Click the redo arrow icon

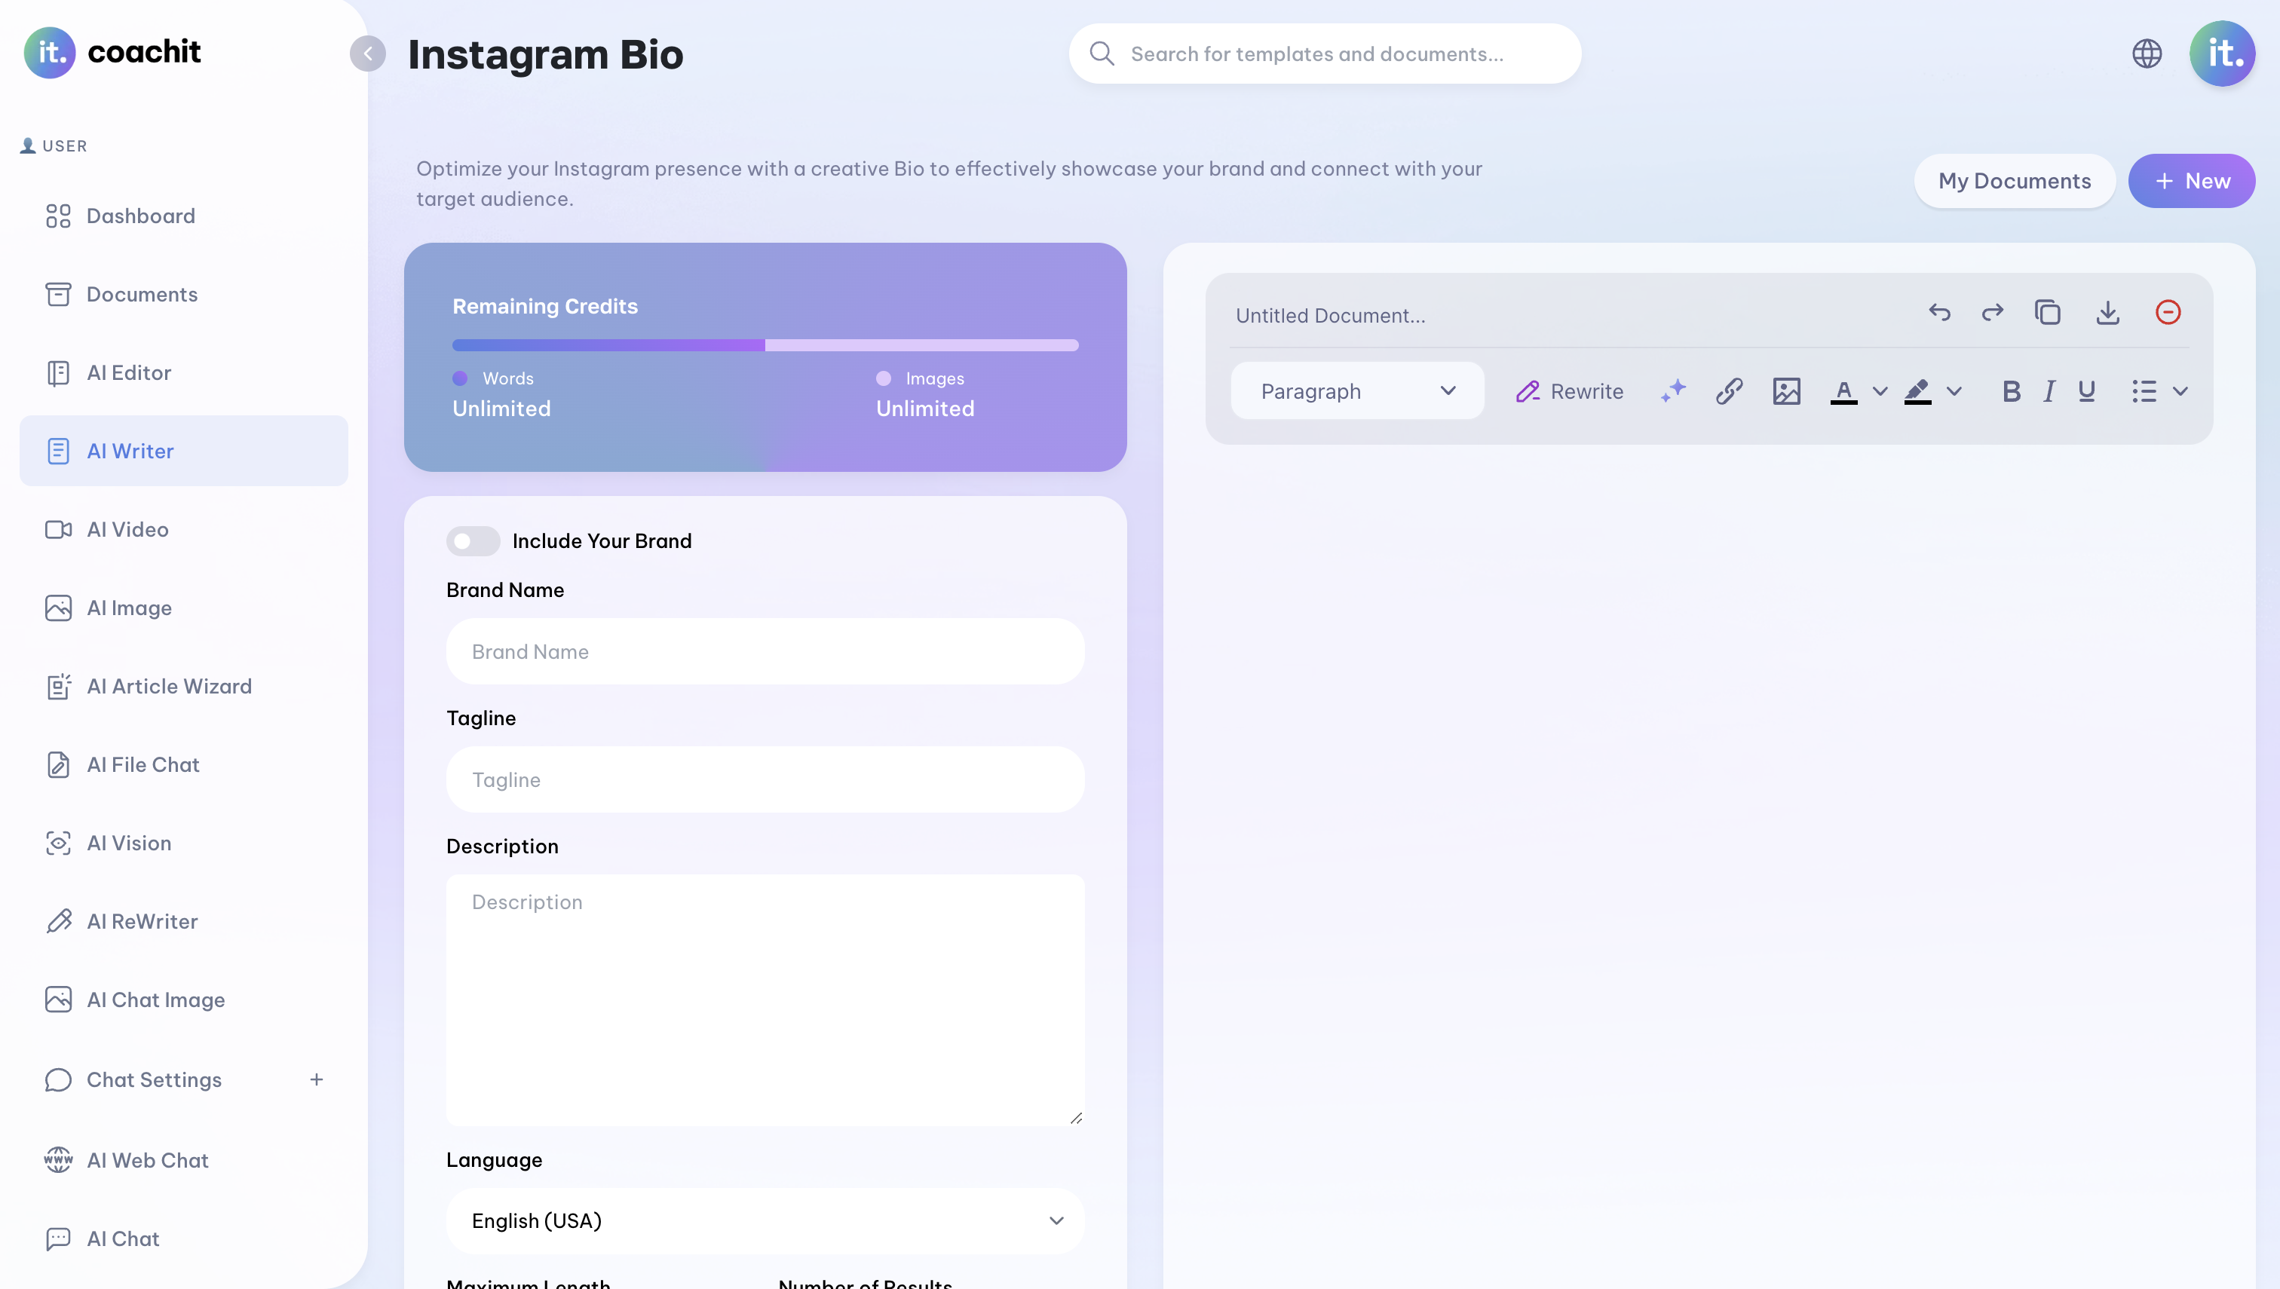coord(1992,313)
